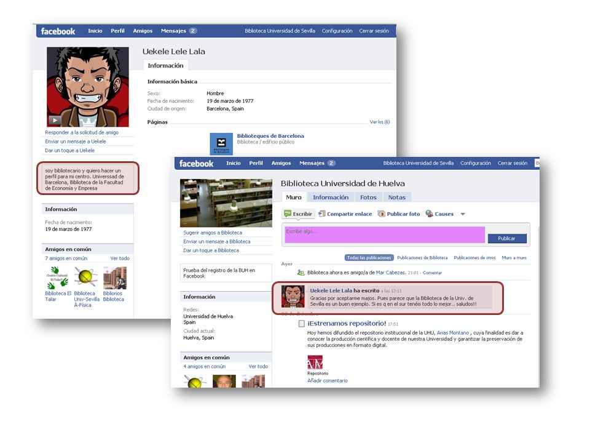
Task: Open Bibliorios Biblioteca friend thumbnail
Action: [115, 277]
